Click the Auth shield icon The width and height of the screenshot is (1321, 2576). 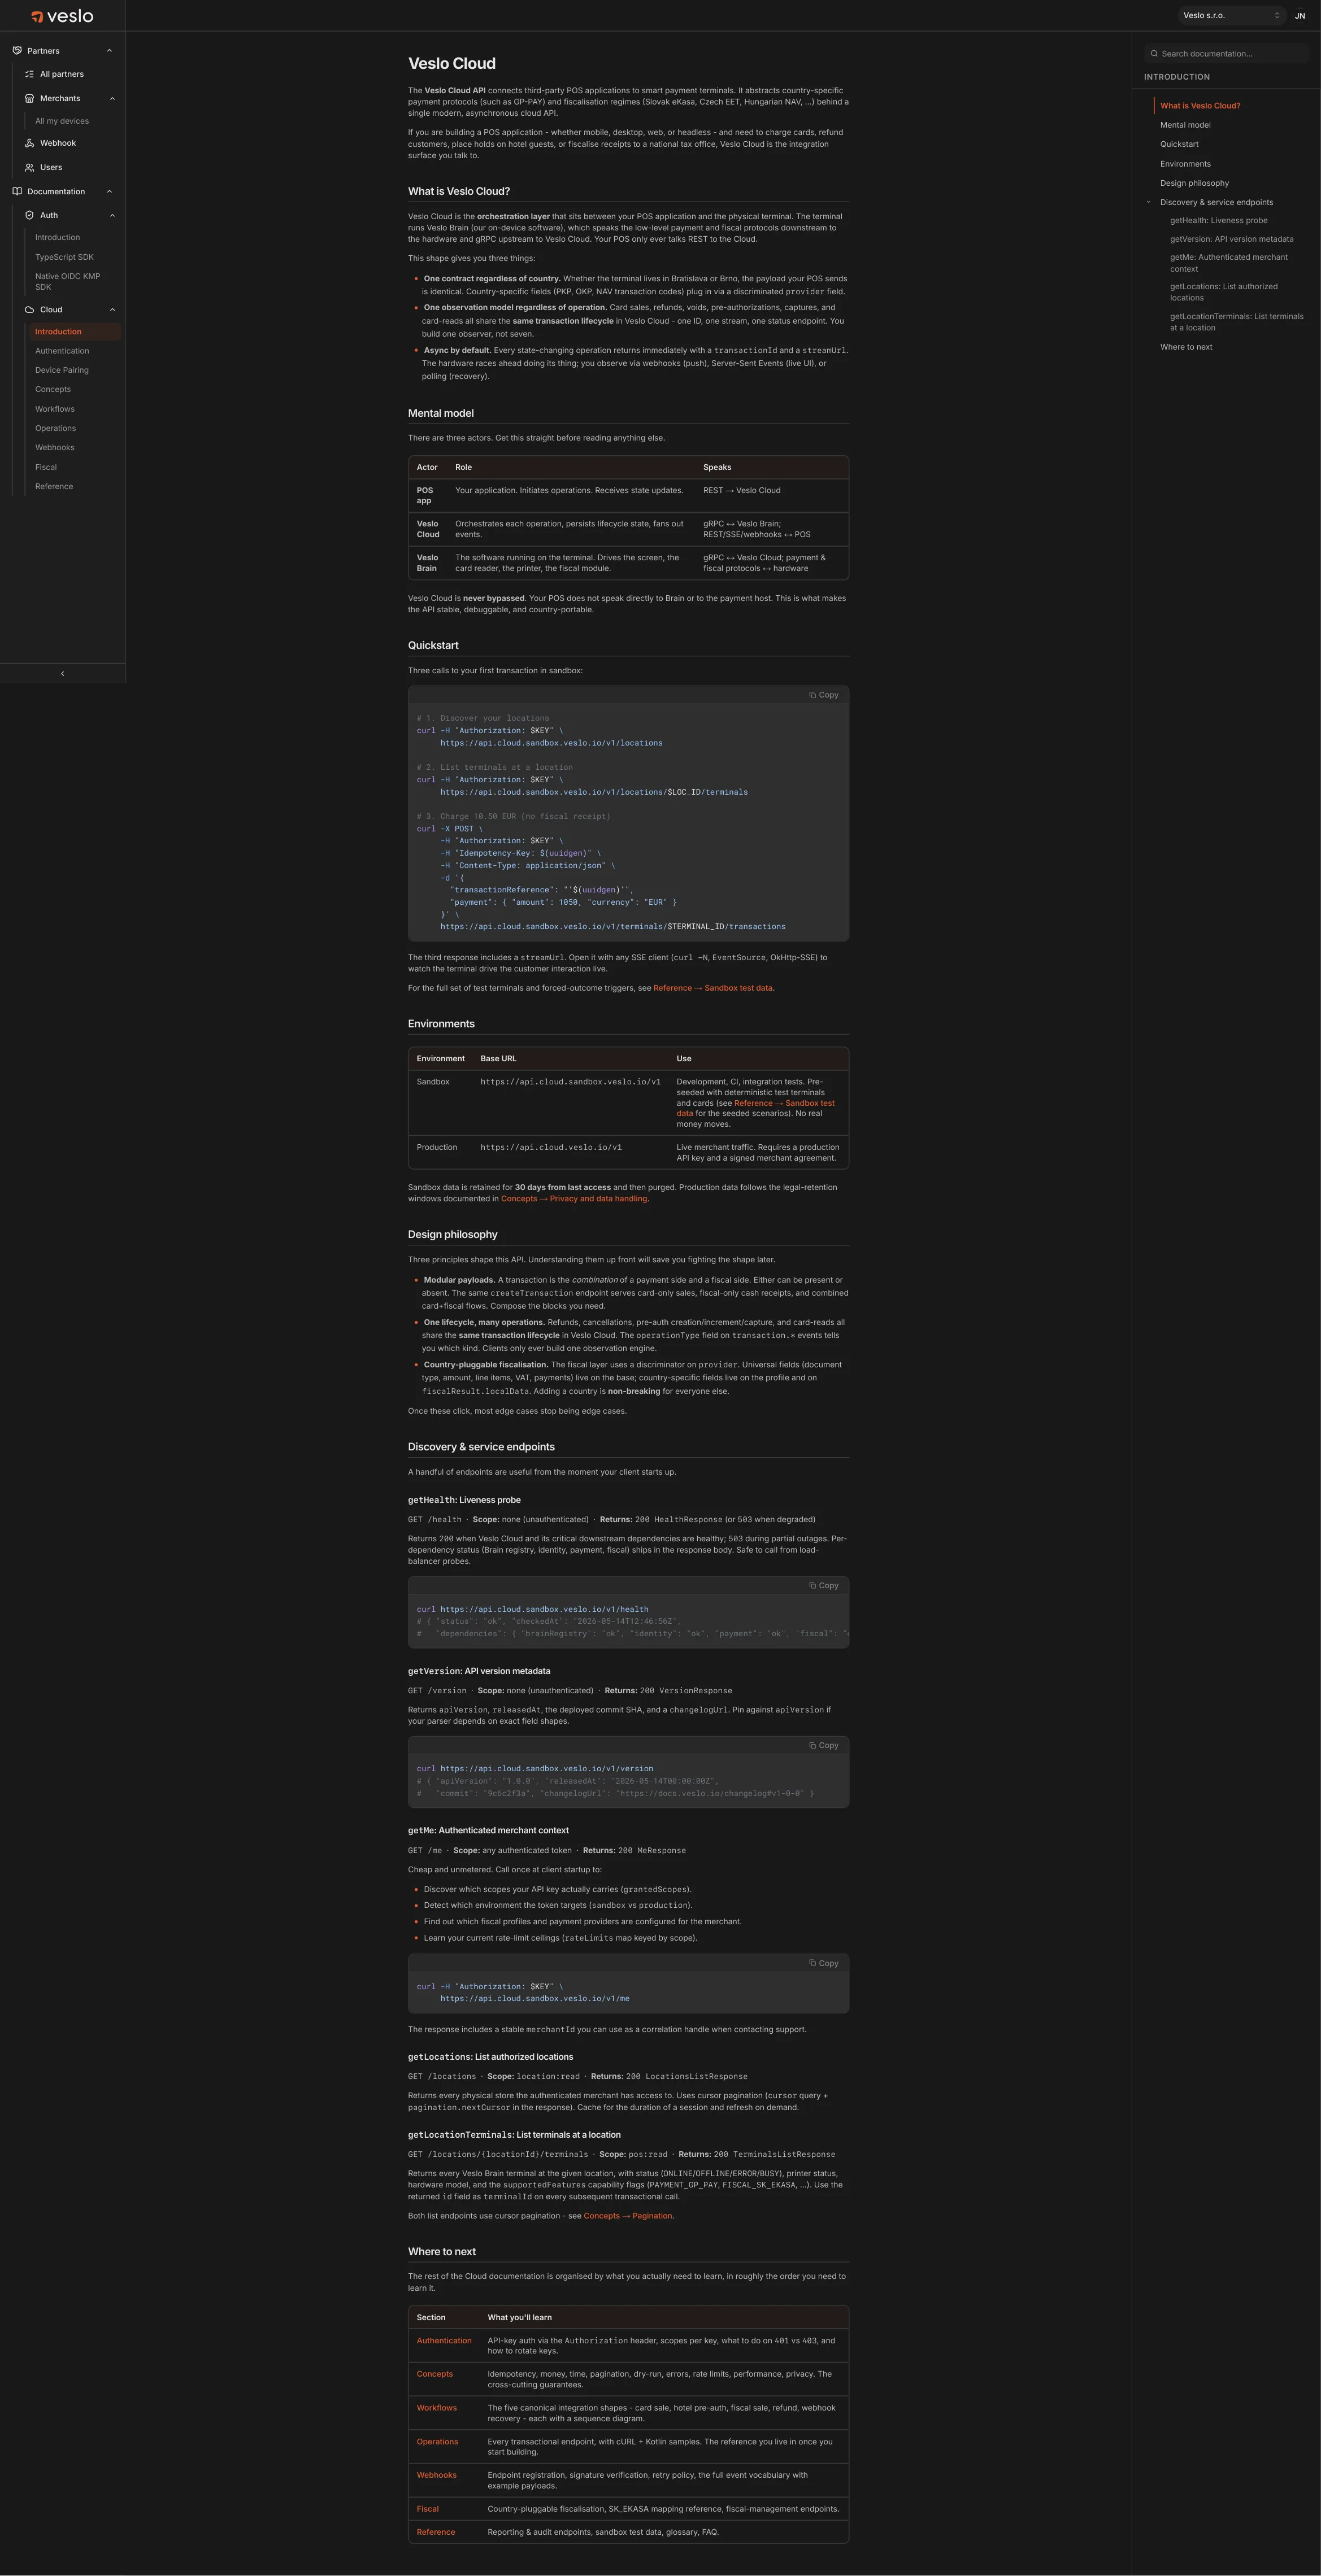(x=30, y=215)
